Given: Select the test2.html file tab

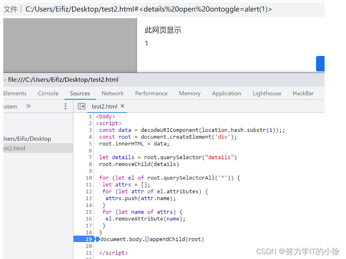Looking at the screenshot, I should (x=104, y=107).
